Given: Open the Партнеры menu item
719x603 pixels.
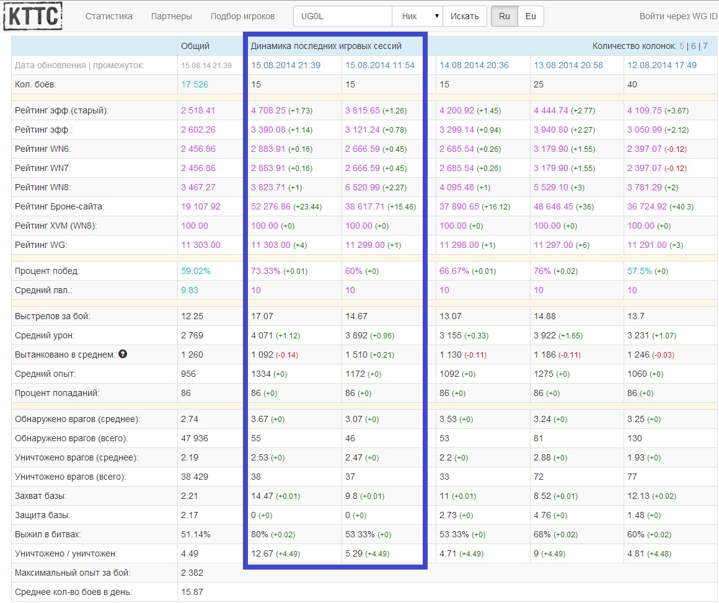Looking at the screenshot, I should click(x=172, y=16).
